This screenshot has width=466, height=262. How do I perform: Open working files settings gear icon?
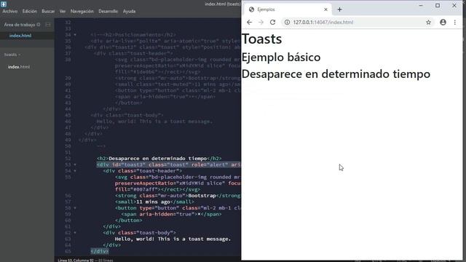39,25
